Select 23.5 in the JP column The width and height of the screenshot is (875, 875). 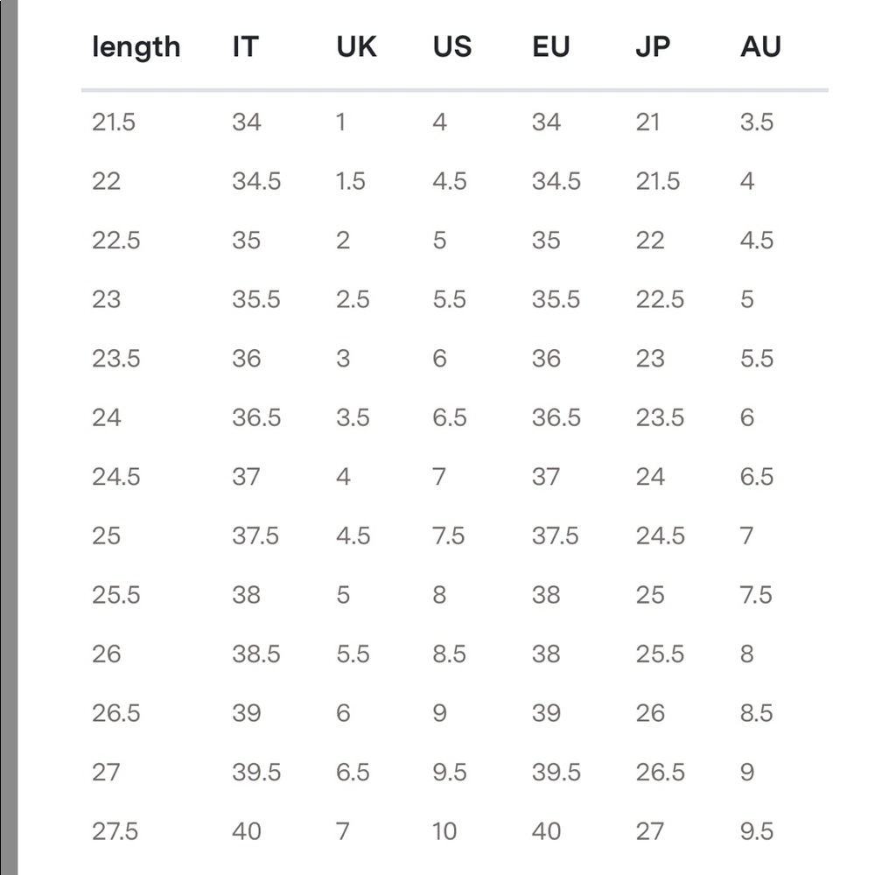(660, 417)
